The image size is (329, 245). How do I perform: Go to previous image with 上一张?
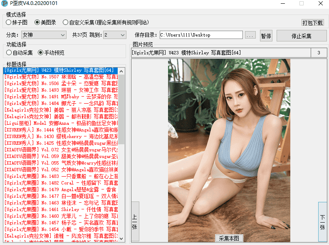coord(135,222)
